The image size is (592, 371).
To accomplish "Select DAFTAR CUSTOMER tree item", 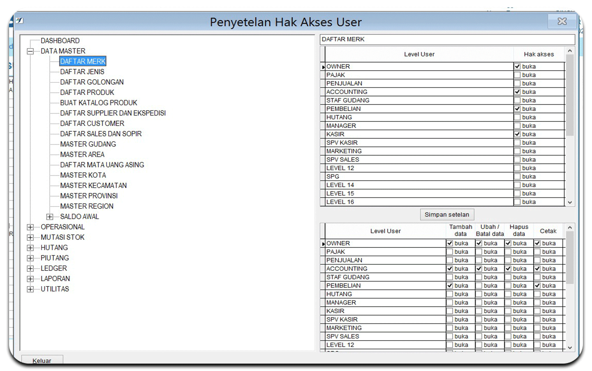I will click(92, 124).
